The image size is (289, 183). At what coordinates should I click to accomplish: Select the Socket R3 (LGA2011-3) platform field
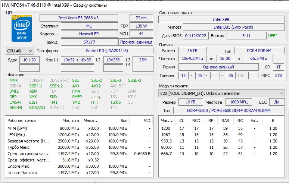click(x=107, y=51)
